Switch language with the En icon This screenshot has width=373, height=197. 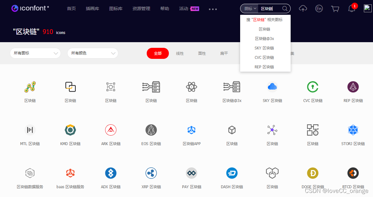tap(319, 9)
